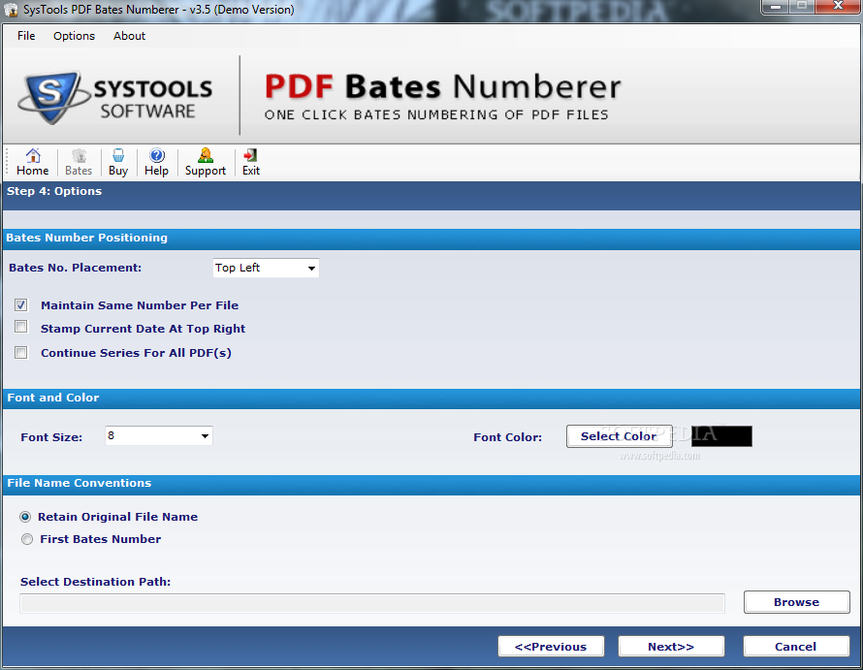
Task: Click the Home toolbar icon
Action: click(x=33, y=156)
